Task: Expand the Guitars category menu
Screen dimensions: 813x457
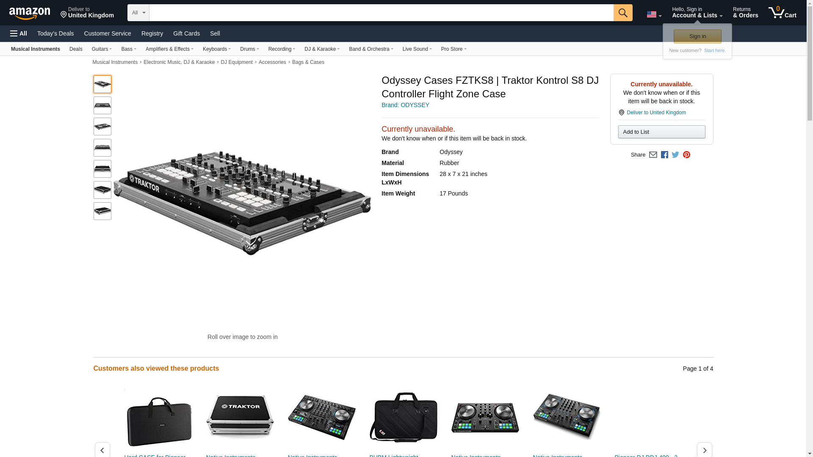Action: 102,49
